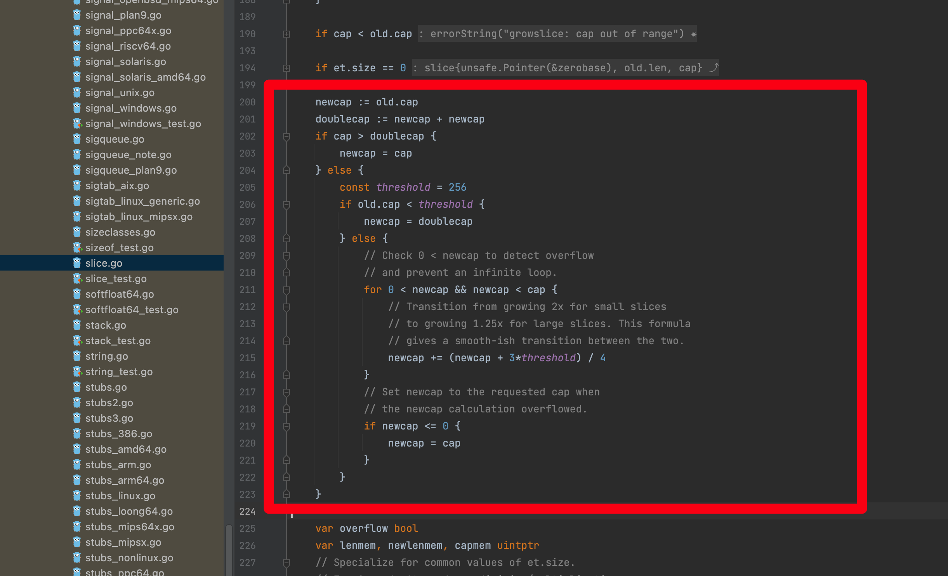Image resolution: width=948 pixels, height=576 pixels.
Task: Click the gopher icon beside signal_unix.go
Action: [x=77, y=92]
